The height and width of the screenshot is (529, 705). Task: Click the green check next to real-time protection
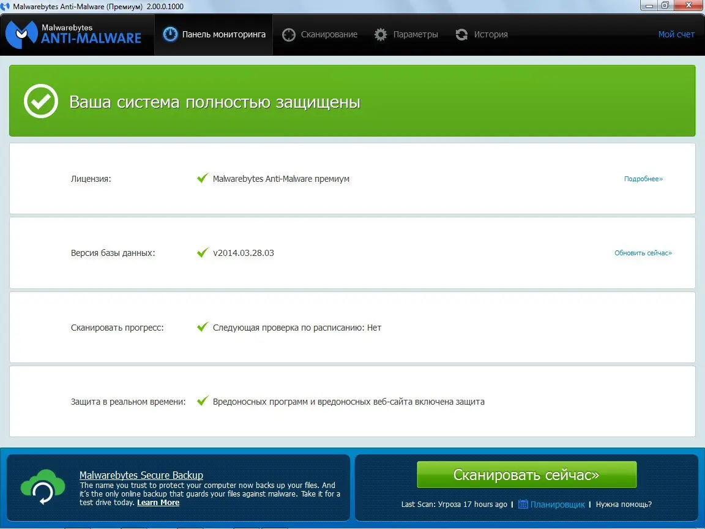point(203,401)
